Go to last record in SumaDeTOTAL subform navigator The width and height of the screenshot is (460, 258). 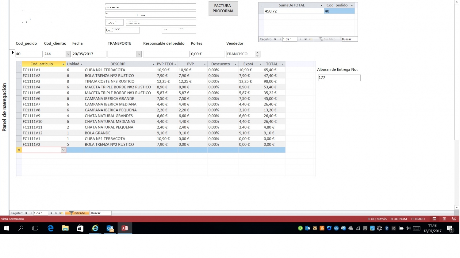point(305,39)
